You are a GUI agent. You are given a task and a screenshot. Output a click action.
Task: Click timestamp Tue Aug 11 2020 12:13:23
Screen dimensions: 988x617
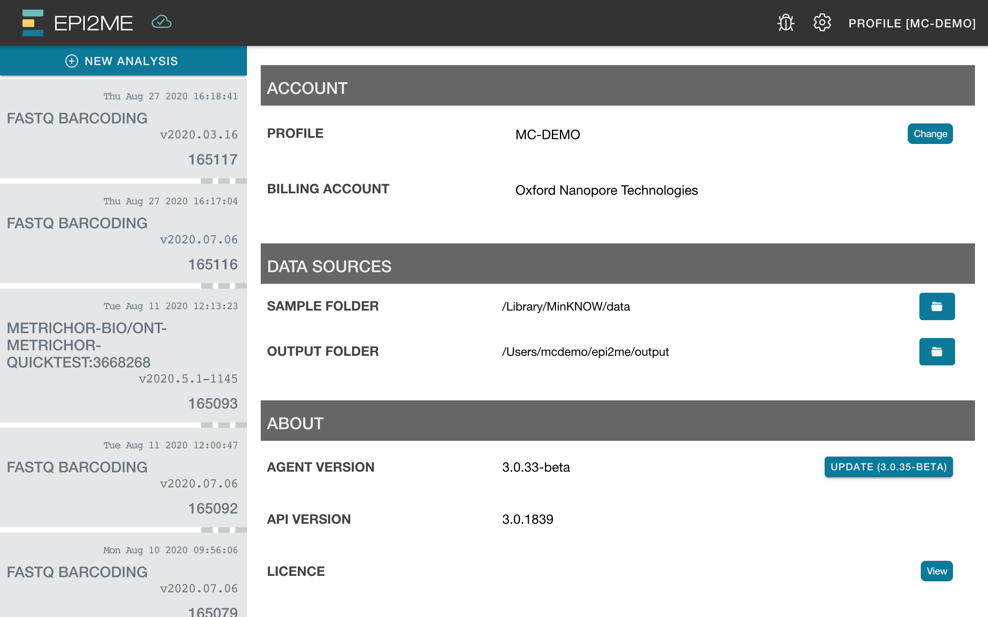pyautogui.click(x=170, y=306)
